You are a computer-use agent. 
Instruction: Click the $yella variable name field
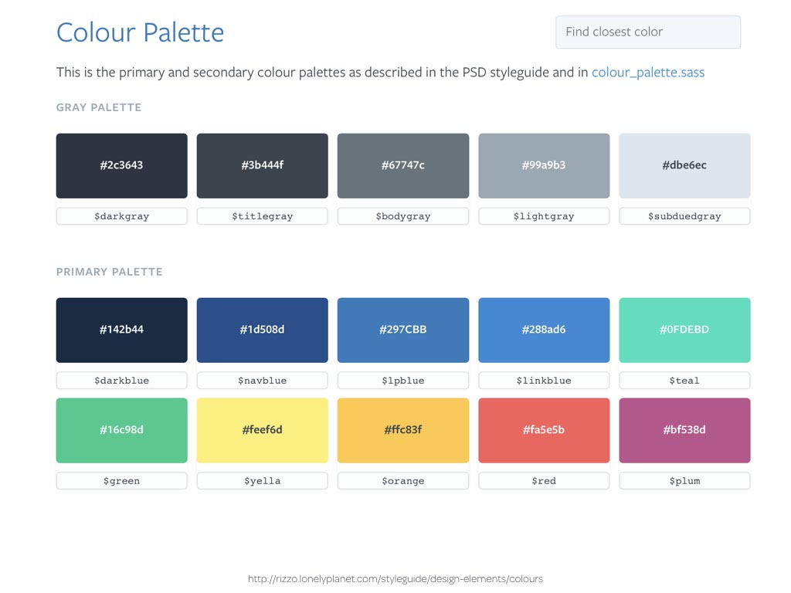click(x=263, y=481)
